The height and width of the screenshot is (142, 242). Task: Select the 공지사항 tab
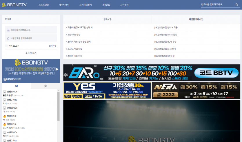pyautogui.click(x=108, y=19)
